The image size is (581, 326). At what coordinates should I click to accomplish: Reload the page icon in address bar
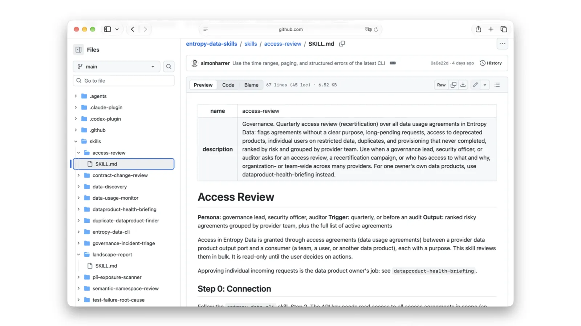click(376, 29)
